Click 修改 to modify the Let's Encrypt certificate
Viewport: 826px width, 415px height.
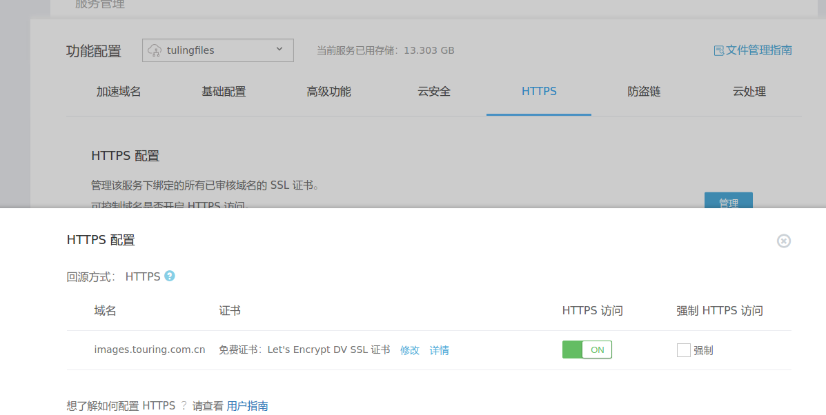[x=410, y=350]
